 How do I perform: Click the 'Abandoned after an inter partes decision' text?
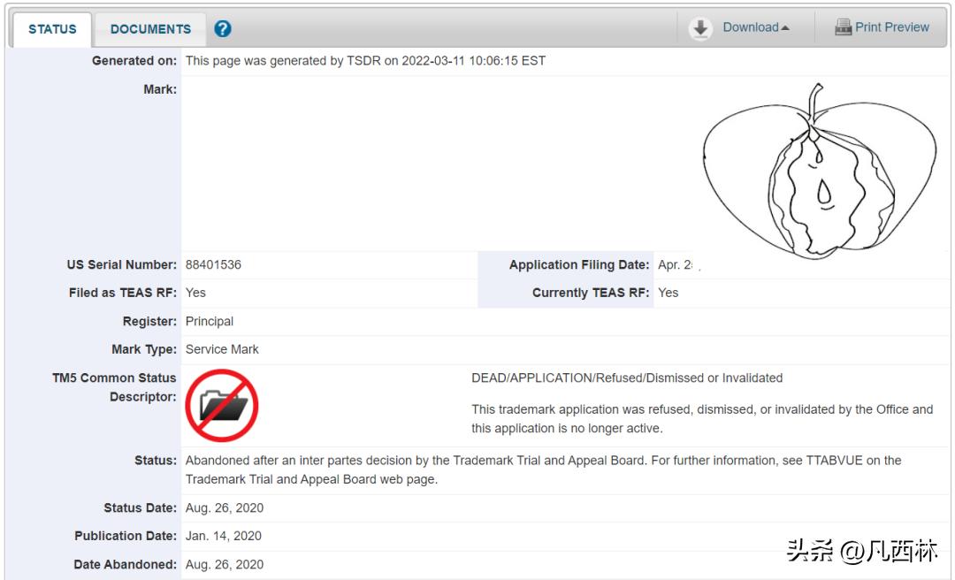point(543,469)
